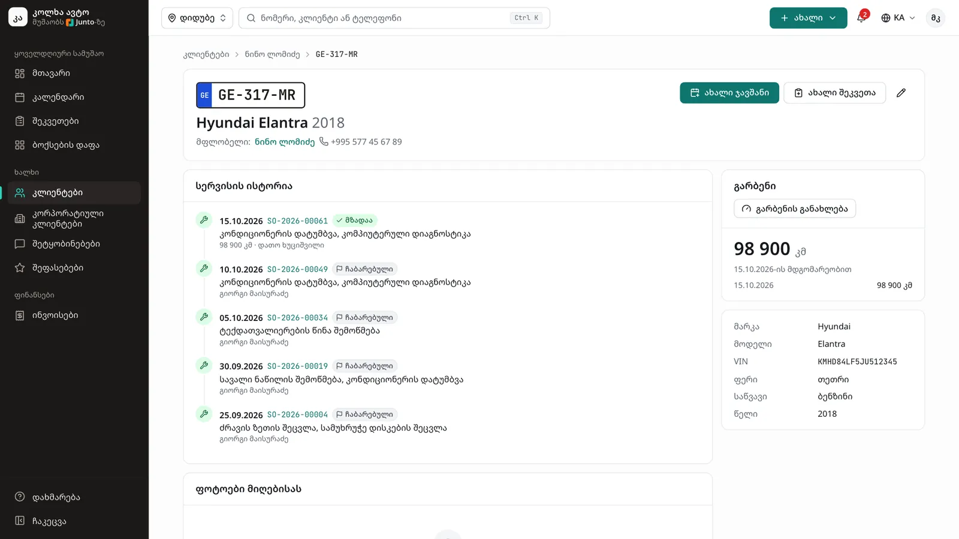Click the კოლხა ავტო logo icon
The width and height of the screenshot is (959, 539).
coord(18,17)
